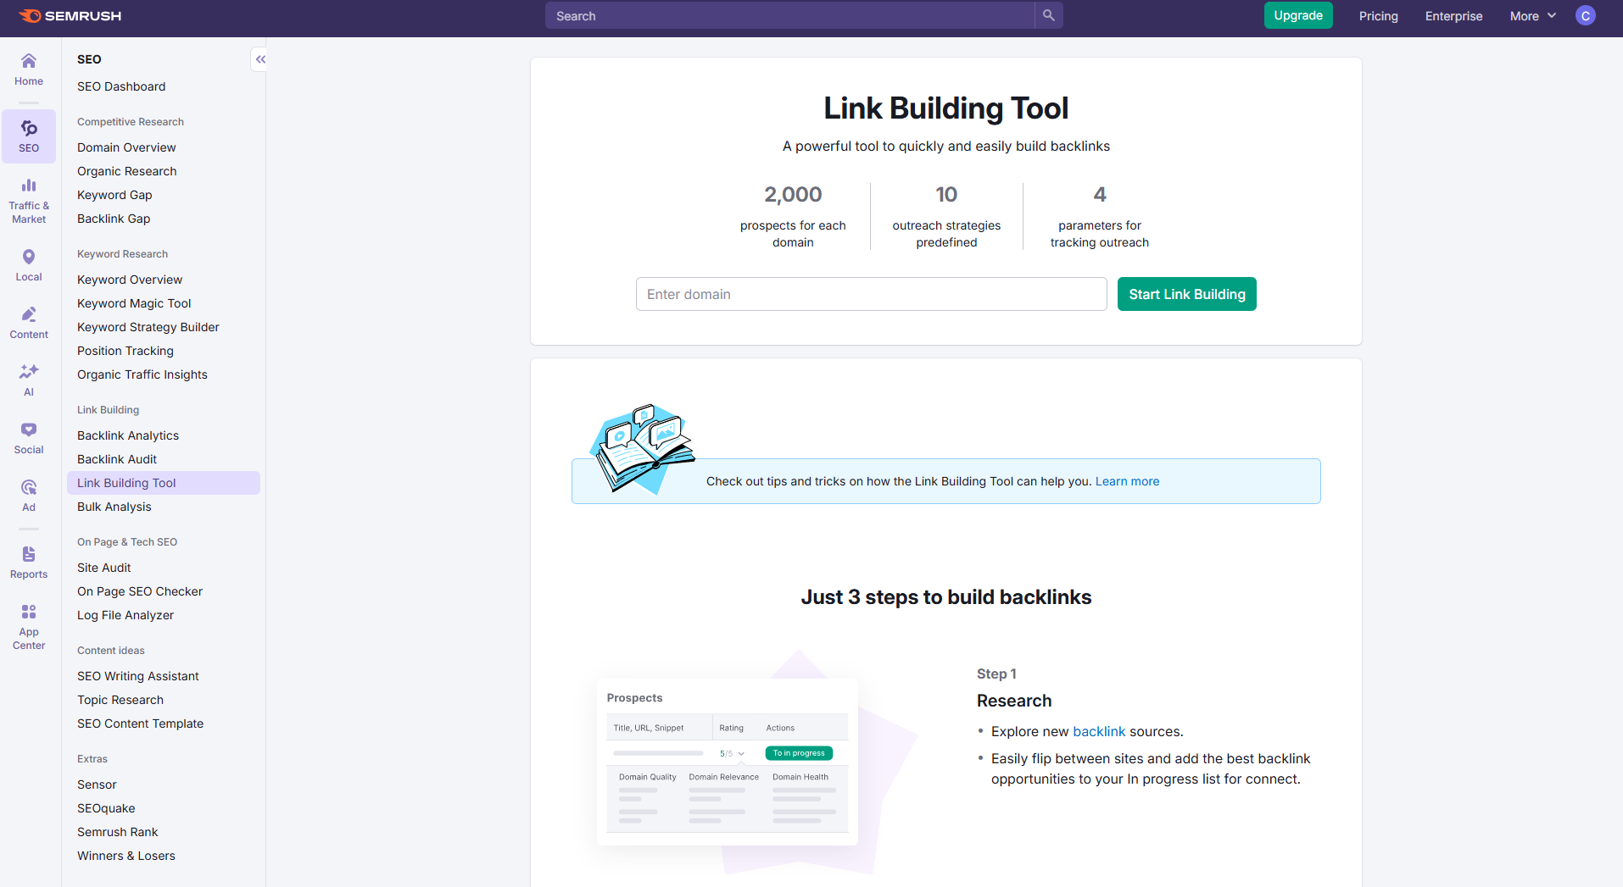Click the Start Link Building button
Image resolution: width=1623 pixels, height=887 pixels.
(1186, 294)
